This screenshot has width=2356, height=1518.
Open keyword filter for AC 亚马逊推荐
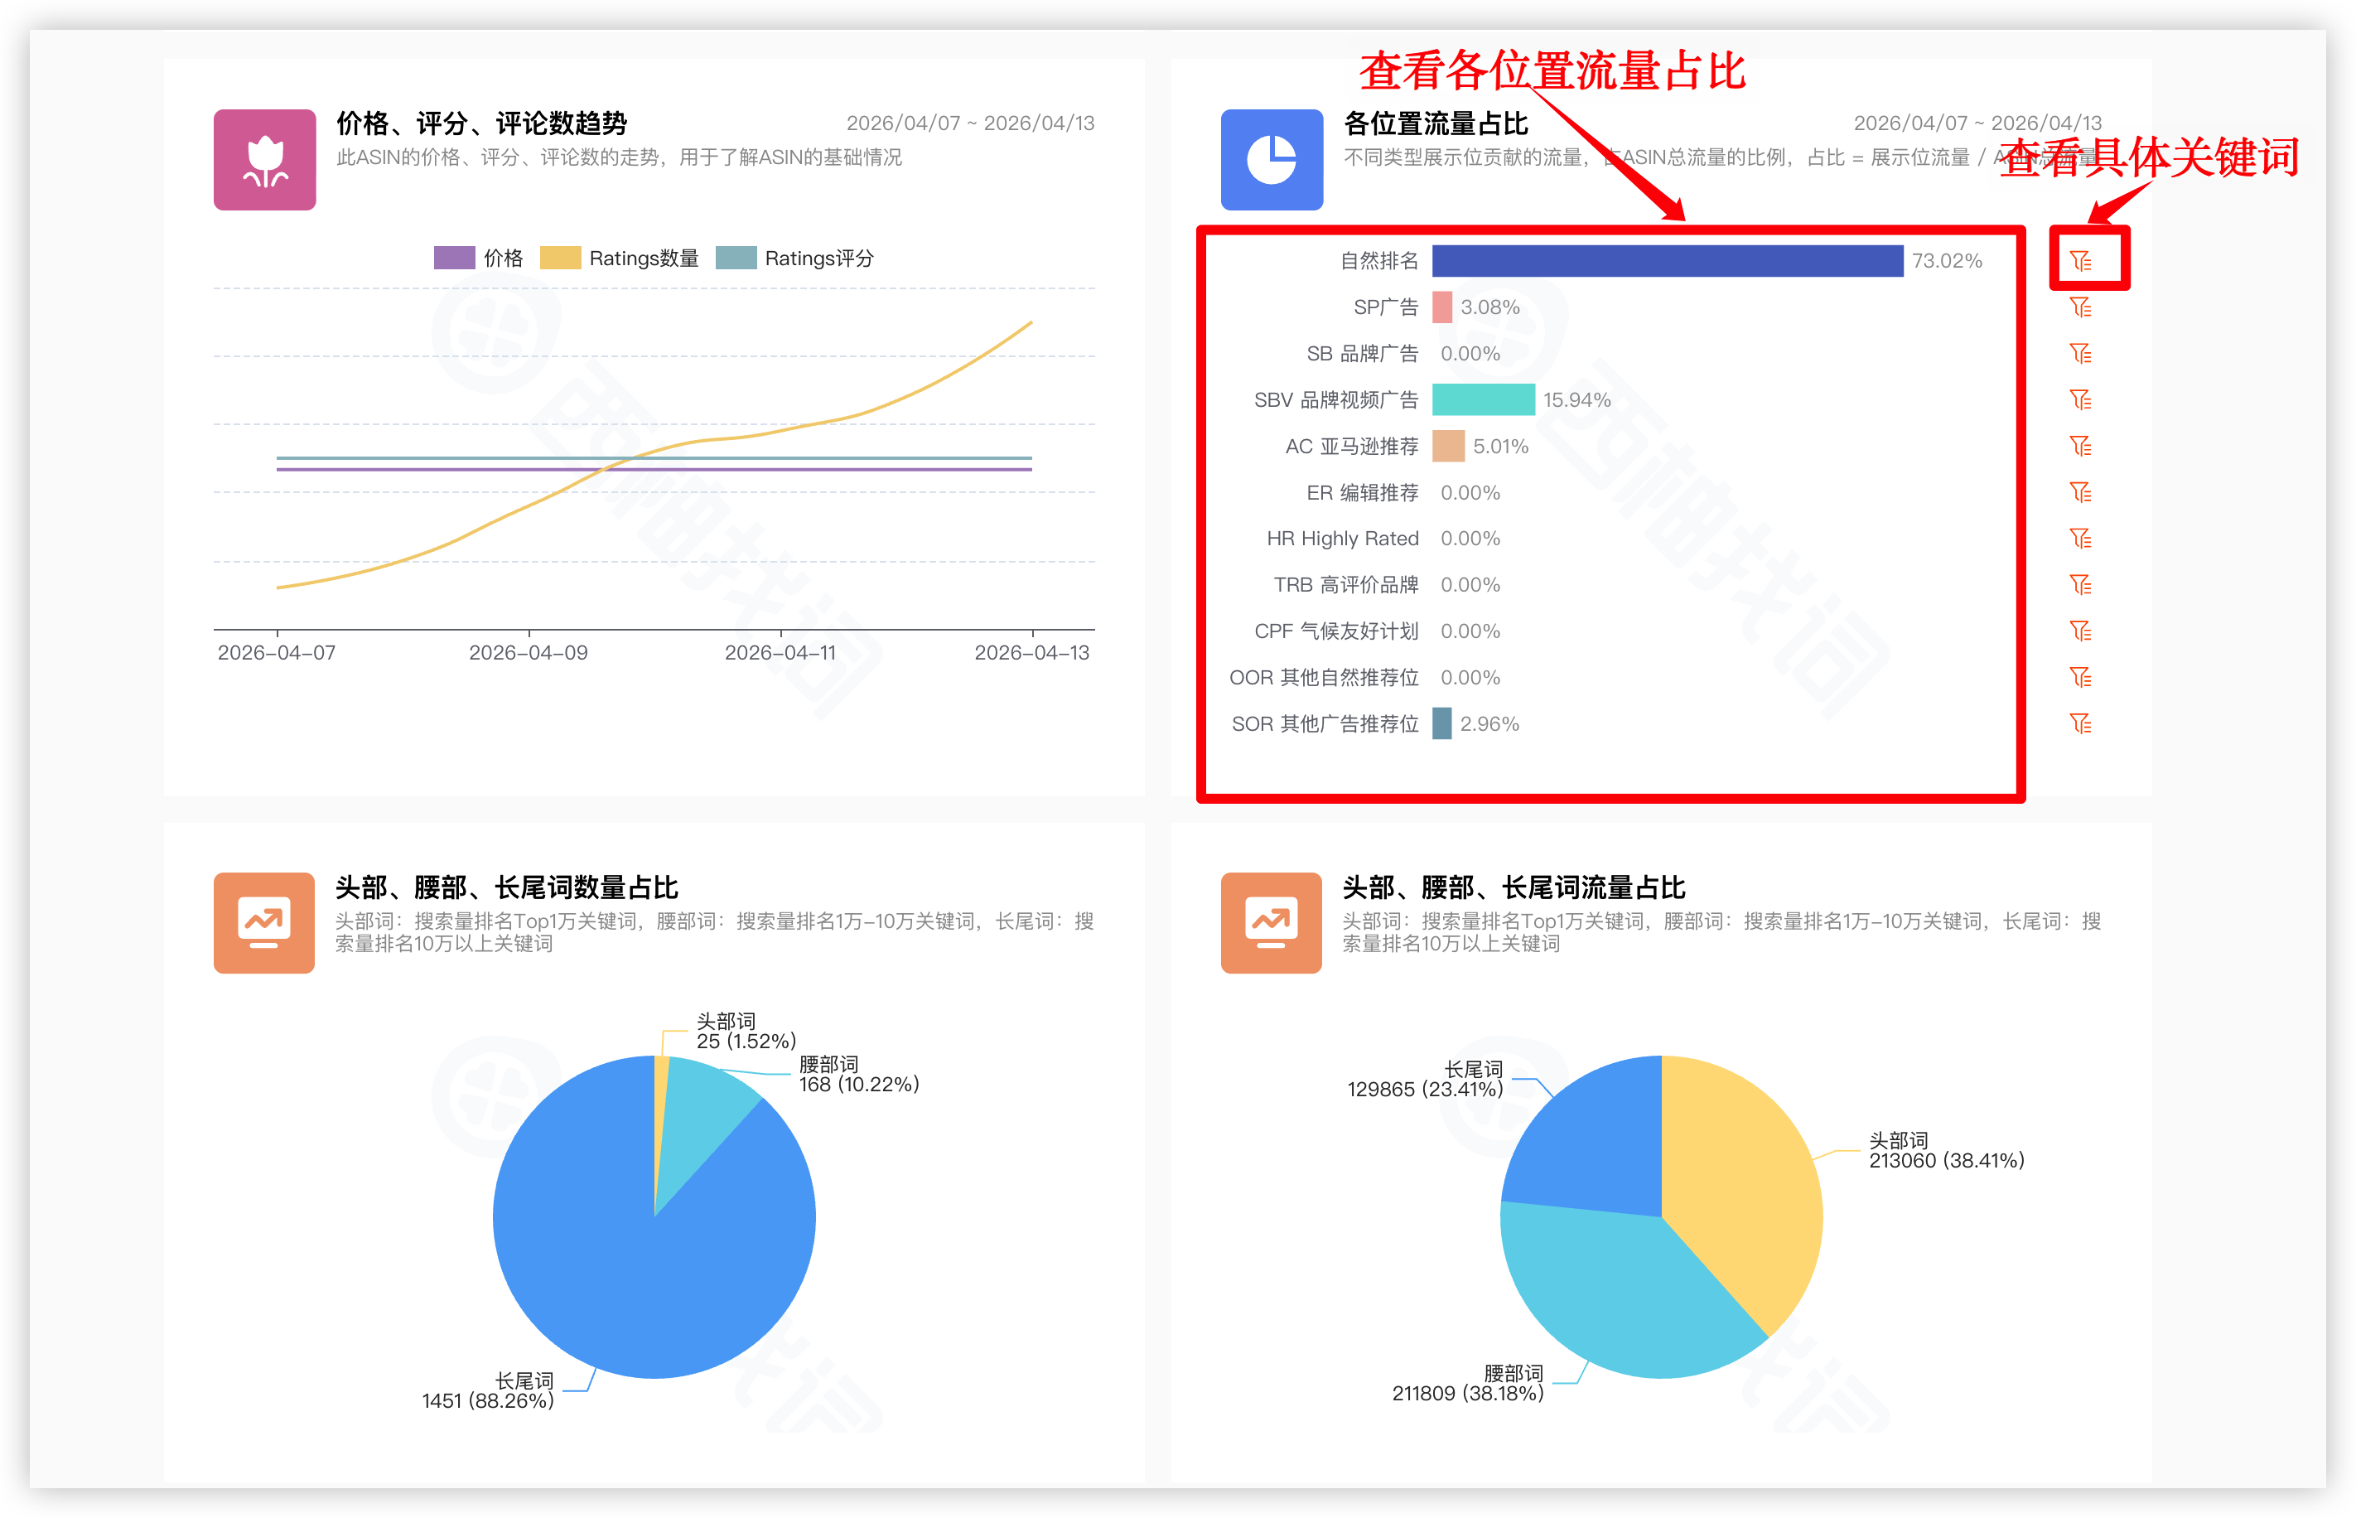click(2082, 446)
